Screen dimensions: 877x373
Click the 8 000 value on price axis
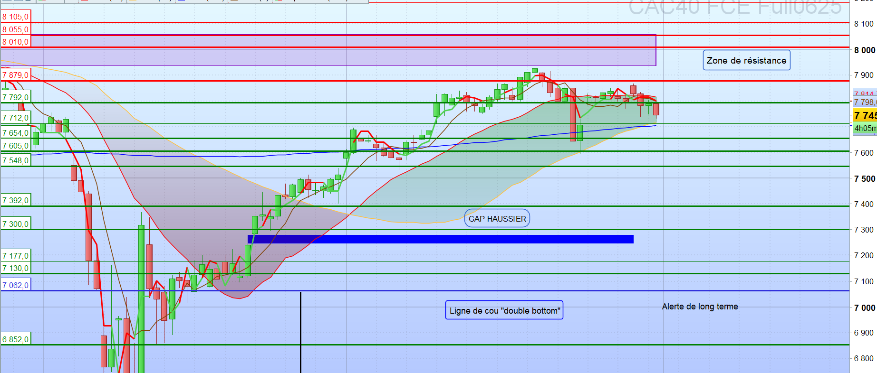864,50
